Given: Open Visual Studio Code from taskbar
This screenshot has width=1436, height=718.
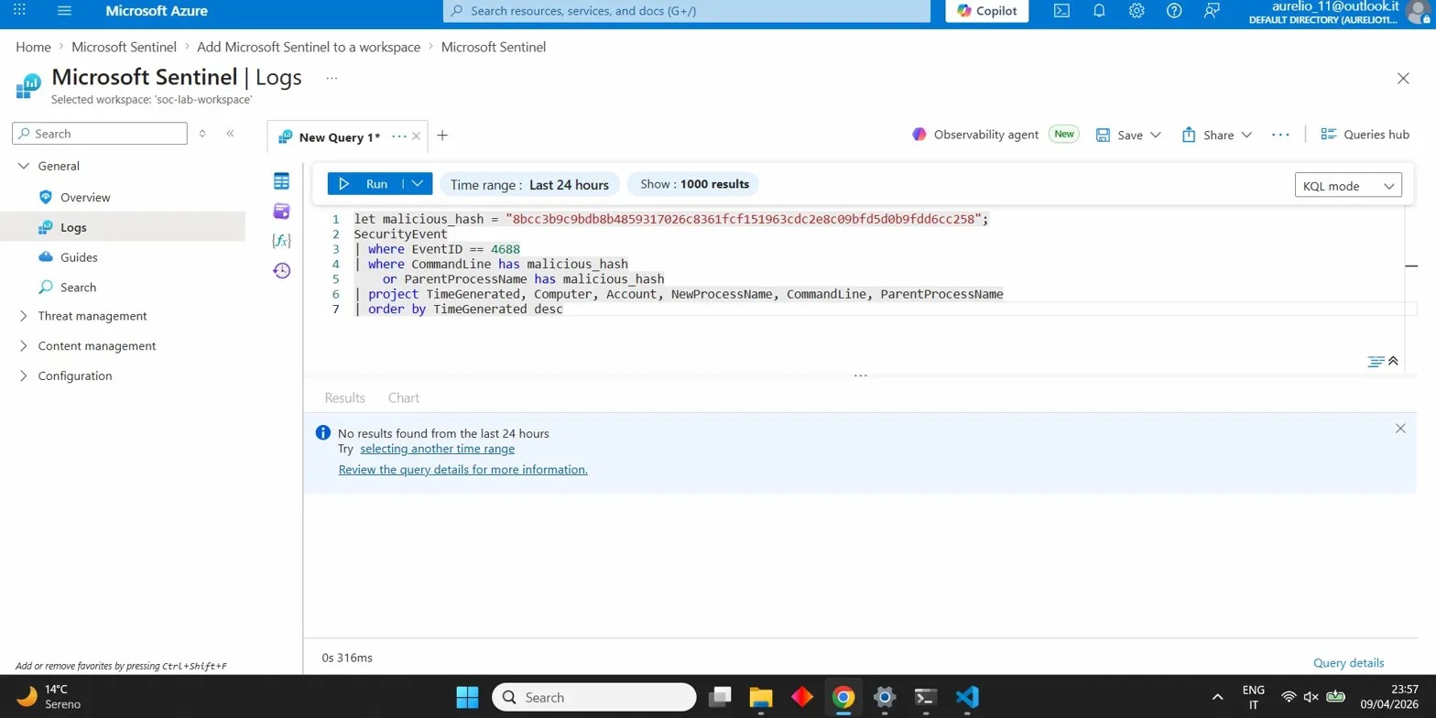Looking at the screenshot, I should pyautogui.click(x=967, y=697).
